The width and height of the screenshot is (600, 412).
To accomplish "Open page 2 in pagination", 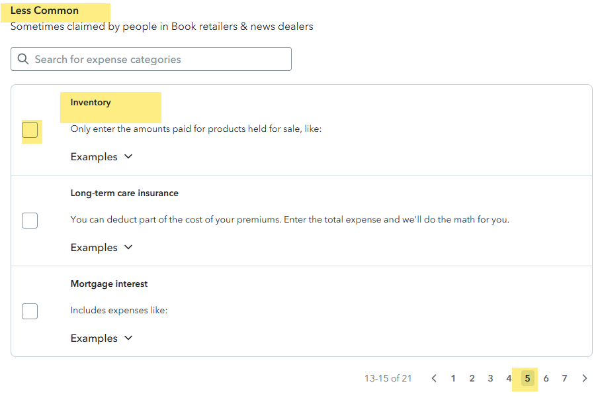I will click(472, 379).
